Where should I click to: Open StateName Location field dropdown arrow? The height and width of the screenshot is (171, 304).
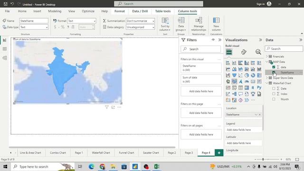tap(256, 114)
